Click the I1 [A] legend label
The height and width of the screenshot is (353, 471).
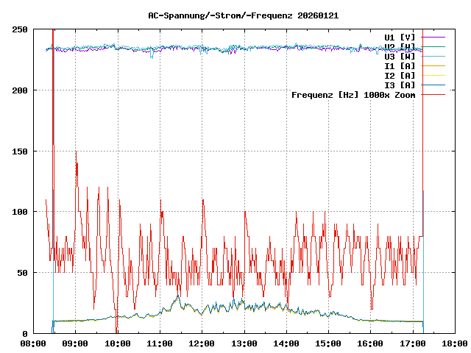[x=400, y=65]
